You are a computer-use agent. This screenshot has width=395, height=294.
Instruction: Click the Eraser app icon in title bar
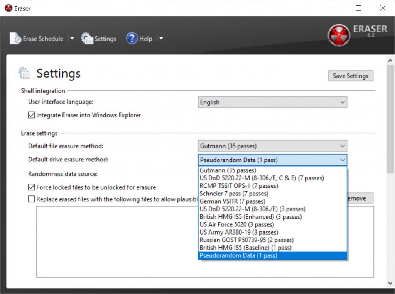pyautogui.click(x=8, y=8)
